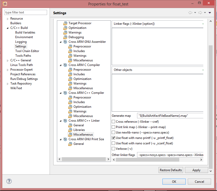Image resolution: width=217 pixels, height=191 pixels.
Task: Open the back history dropdown arrow
Action: click(195, 13)
